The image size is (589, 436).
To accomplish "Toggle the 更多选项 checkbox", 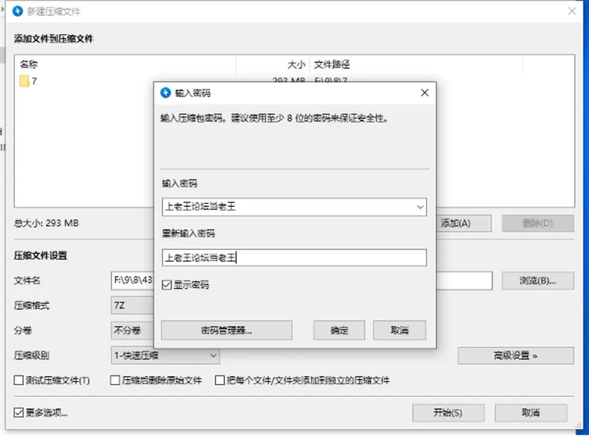I will click(x=18, y=413).
